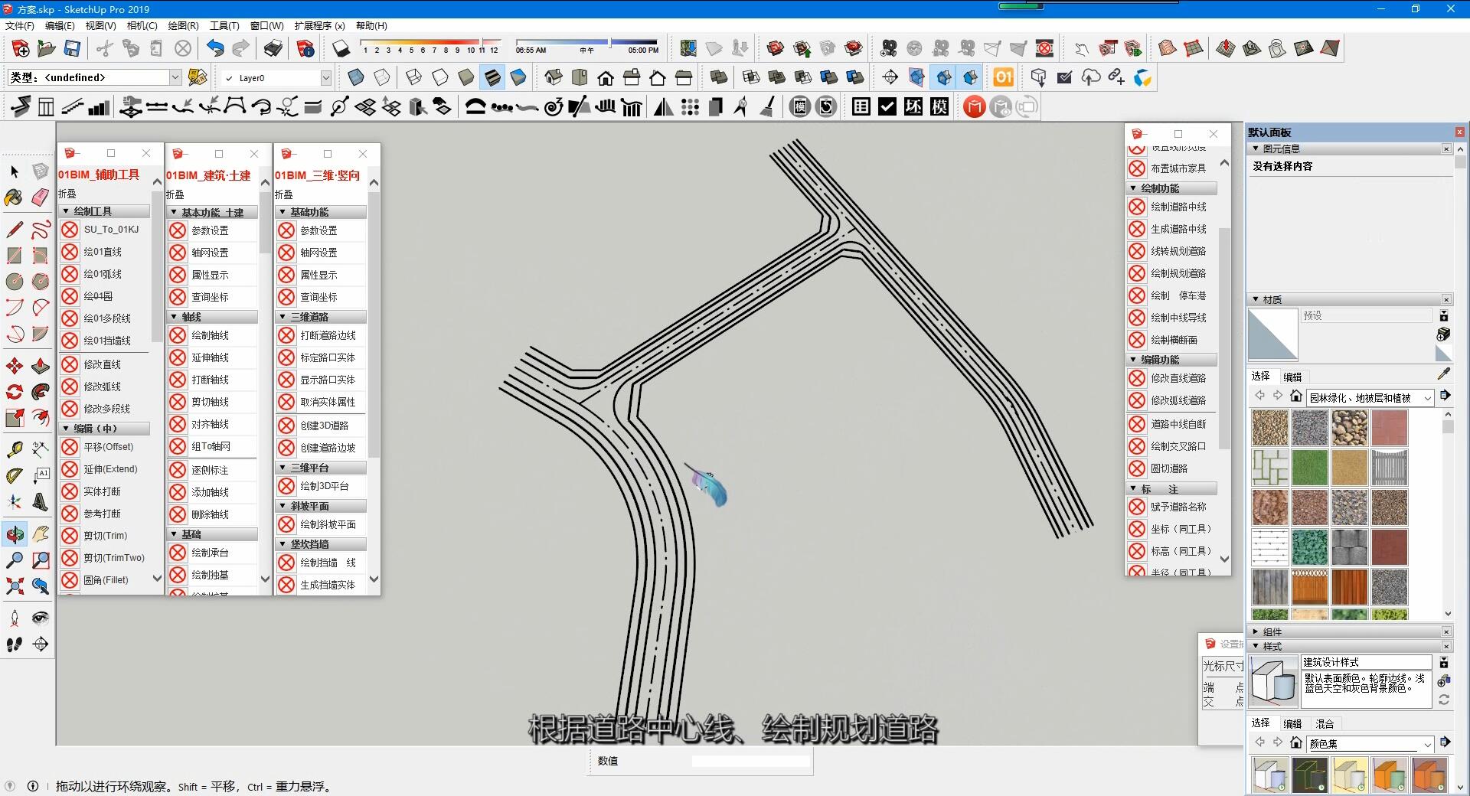Click the Zoom magnifier tool

point(15,560)
